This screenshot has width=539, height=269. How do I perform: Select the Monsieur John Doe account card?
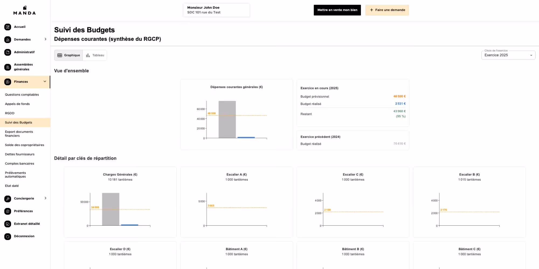pos(216,10)
